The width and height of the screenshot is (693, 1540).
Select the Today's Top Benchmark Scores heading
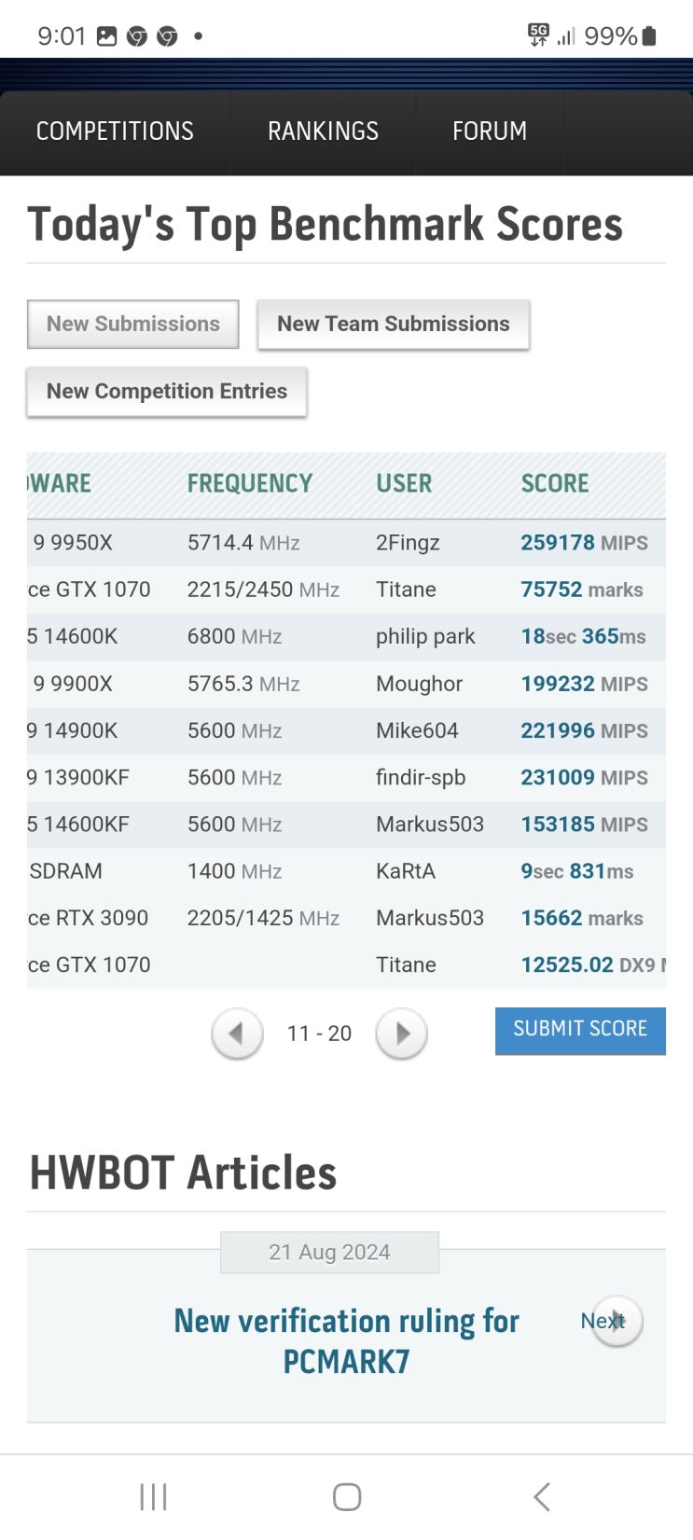click(x=326, y=225)
